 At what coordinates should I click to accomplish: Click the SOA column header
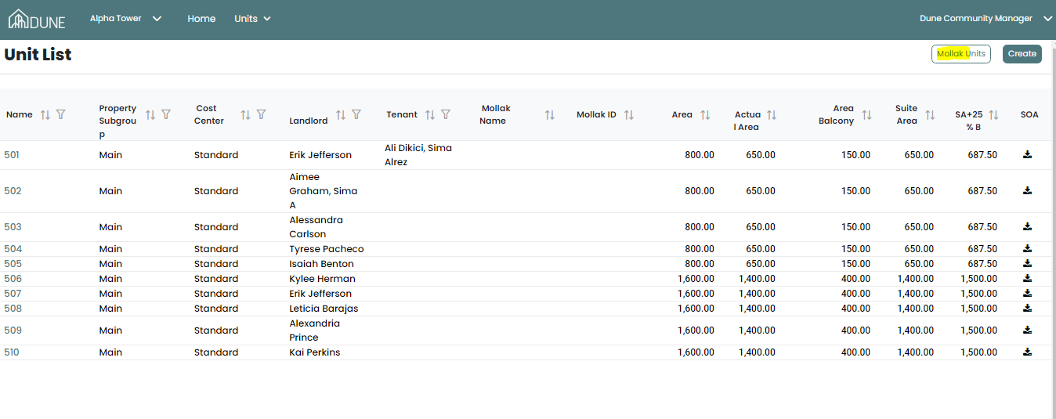(1029, 114)
